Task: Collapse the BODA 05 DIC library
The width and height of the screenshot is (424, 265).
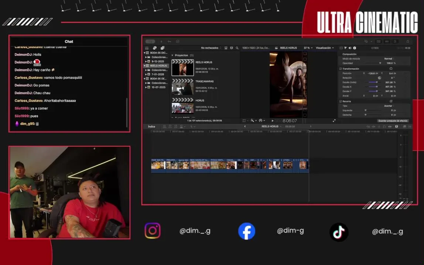Action: [x=145, y=53]
